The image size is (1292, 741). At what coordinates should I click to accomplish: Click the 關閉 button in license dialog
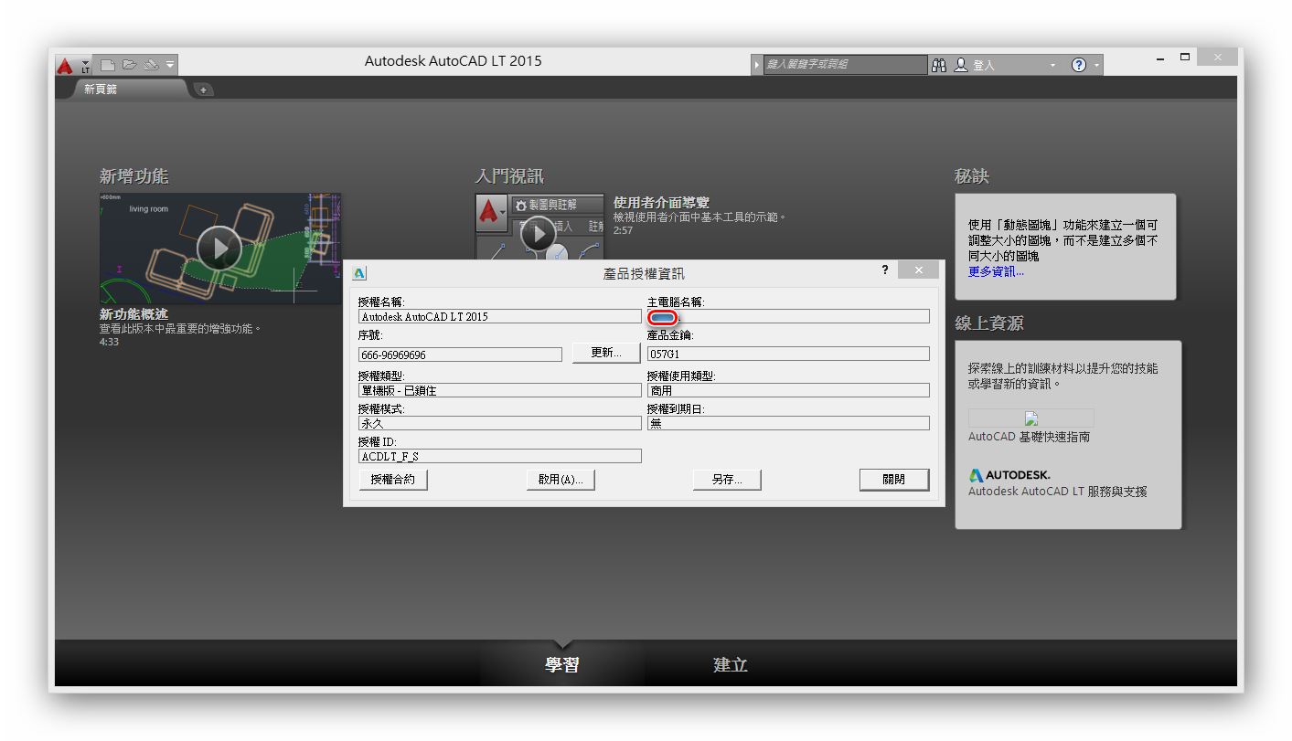(x=894, y=479)
